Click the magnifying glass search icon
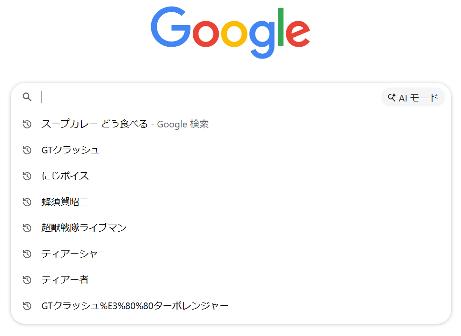Viewport: 461px width, 336px height. 27,97
